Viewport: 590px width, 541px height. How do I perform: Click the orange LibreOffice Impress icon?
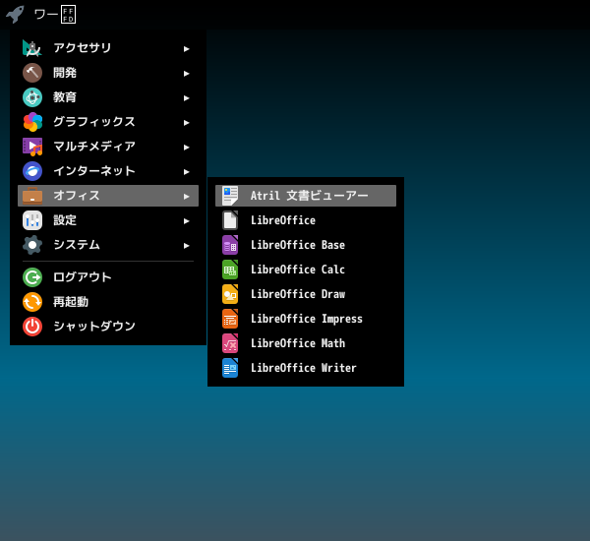pyautogui.click(x=230, y=319)
